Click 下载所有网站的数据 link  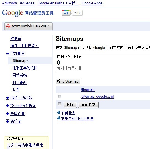click(77, 119)
